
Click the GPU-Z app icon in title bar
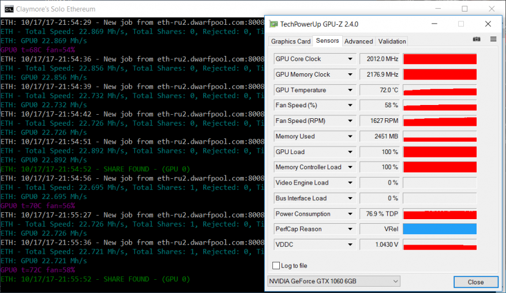coord(273,24)
